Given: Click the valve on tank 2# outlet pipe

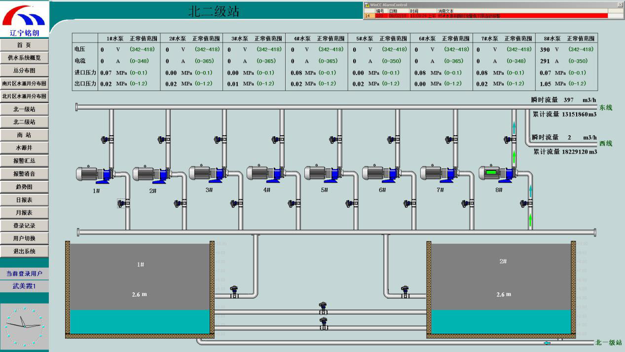Looking at the screenshot, I should [x=405, y=291].
